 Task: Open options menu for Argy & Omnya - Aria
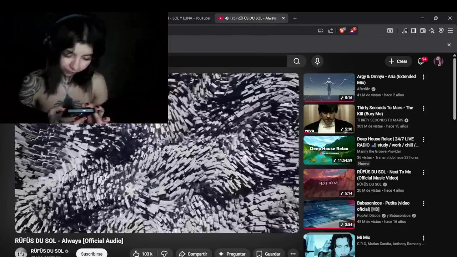coord(423,77)
